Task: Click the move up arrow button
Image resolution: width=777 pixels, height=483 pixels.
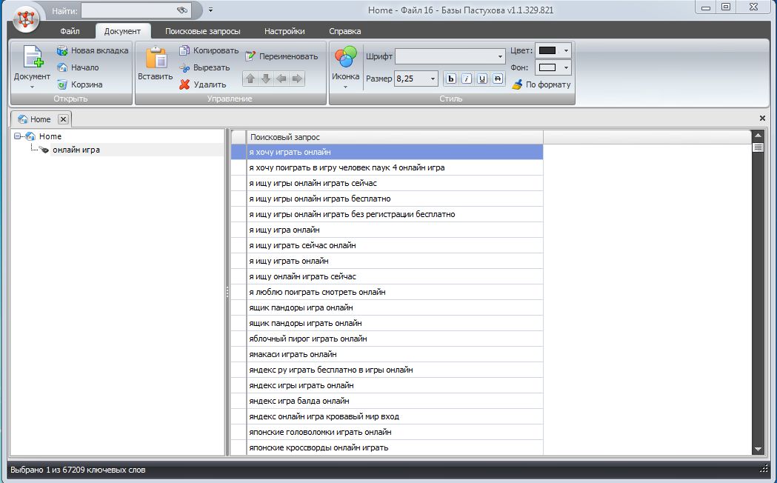Action: click(x=251, y=79)
